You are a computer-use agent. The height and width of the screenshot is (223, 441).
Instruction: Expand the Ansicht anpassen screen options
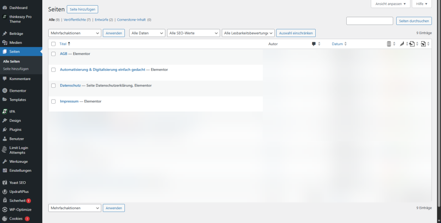(x=390, y=4)
